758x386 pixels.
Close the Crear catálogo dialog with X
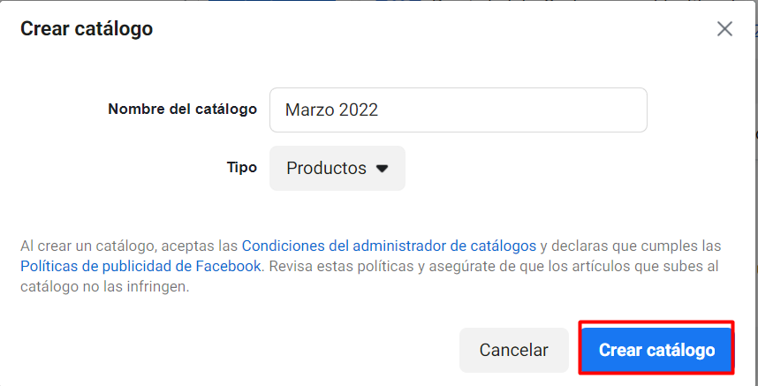[x=724, y=29]
